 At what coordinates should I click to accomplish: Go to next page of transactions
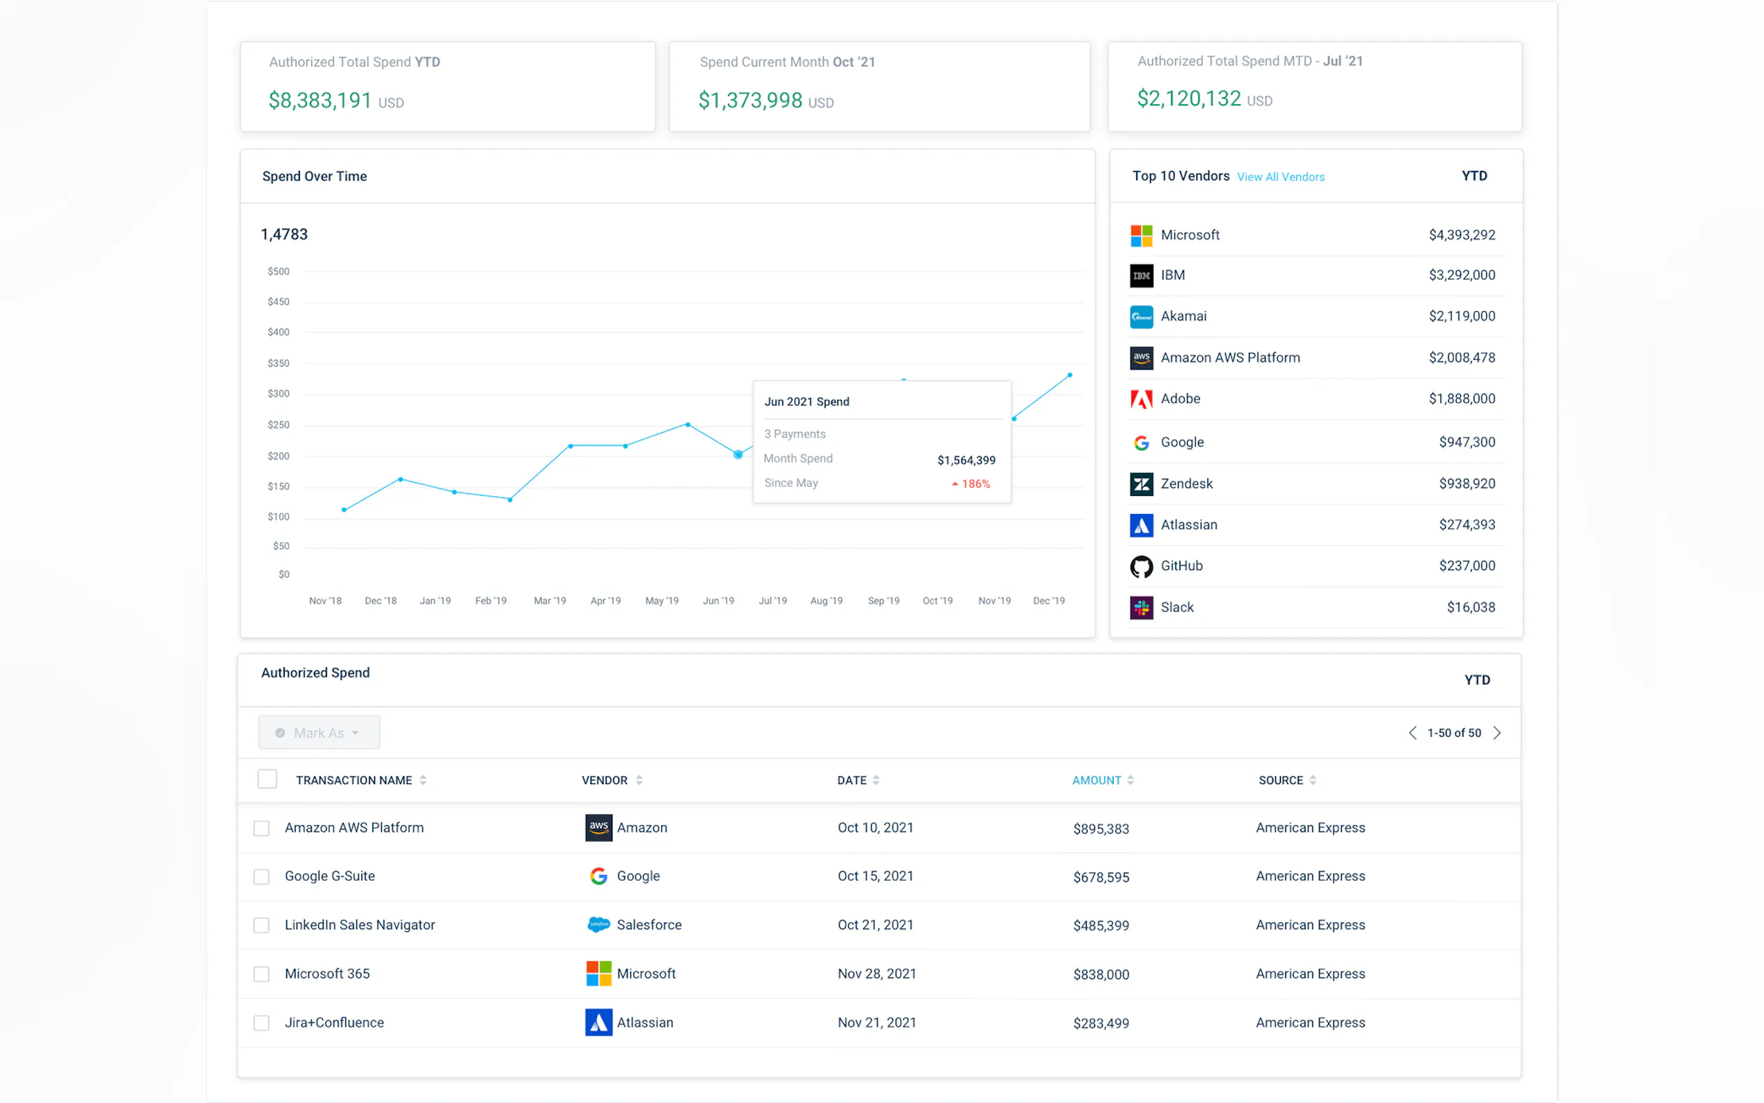(x=1497, y=732)
